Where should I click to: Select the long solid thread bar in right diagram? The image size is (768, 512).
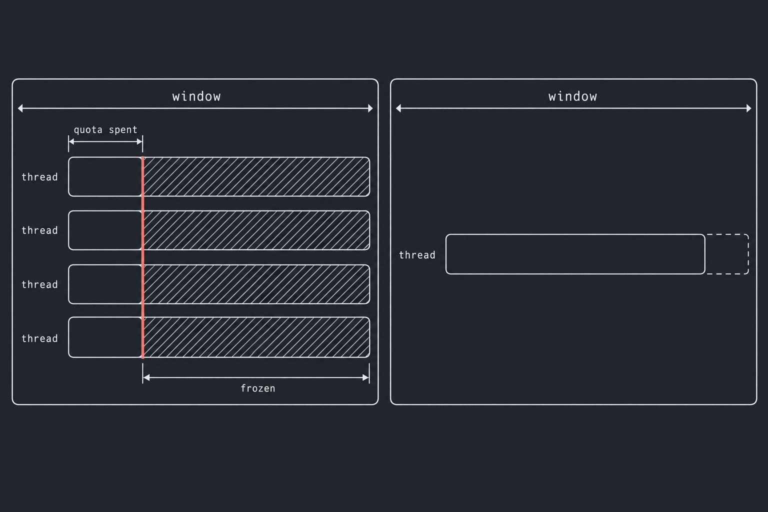(x=575, y=254)
